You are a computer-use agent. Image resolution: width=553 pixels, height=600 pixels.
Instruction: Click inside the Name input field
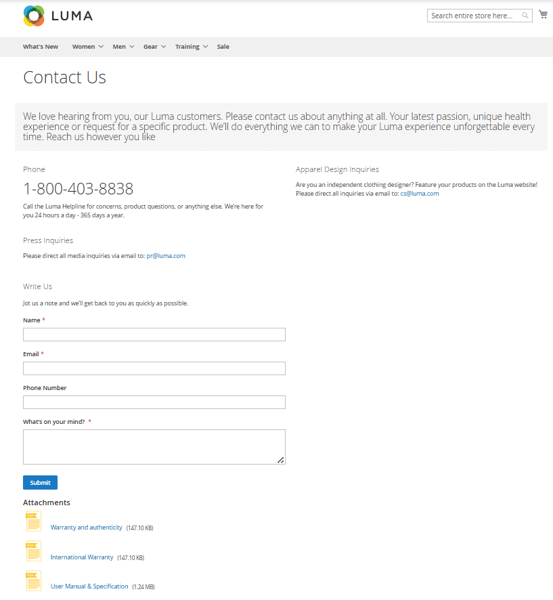click(x=154, y=334)
